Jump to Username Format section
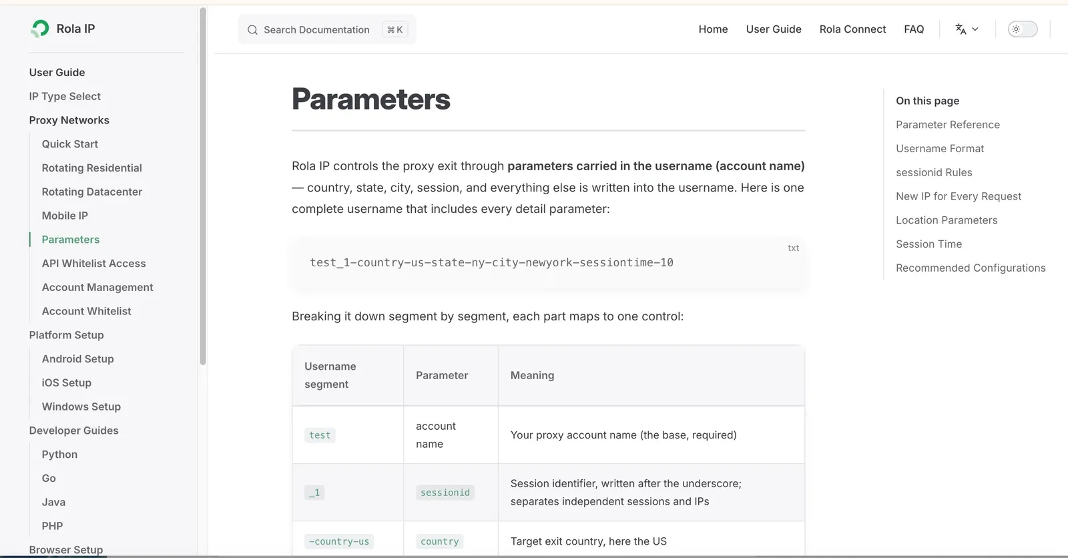This screenshot has width=1068, height=558. pyautogui.click(x=940, y=149)
